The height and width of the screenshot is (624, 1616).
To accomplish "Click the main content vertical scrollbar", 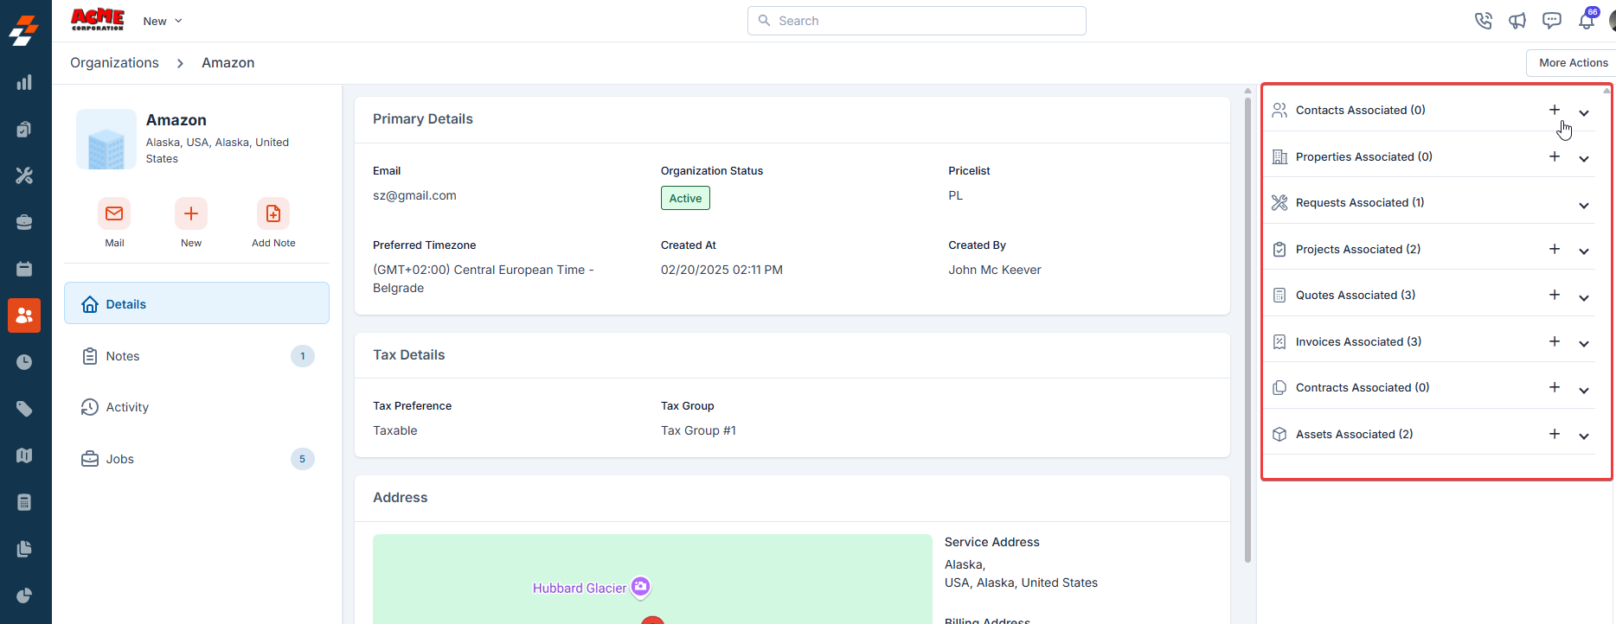I will pyautogui.click(x=1247, y=328).
